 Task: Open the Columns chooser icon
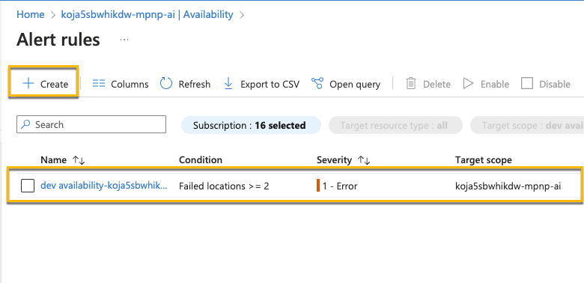tap(99, 83)
